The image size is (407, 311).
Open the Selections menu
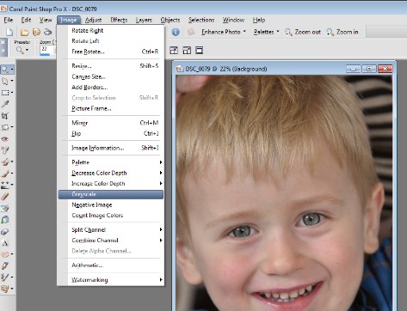201,20
